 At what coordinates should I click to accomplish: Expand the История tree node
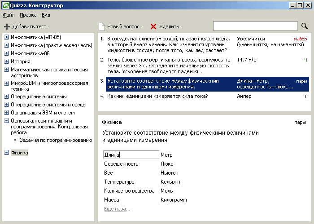point(7,61)
